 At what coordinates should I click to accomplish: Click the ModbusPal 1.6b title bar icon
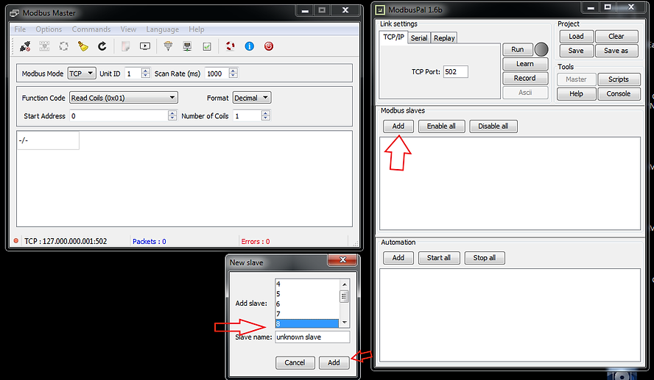pyautogui.click(x=380, y=10)
